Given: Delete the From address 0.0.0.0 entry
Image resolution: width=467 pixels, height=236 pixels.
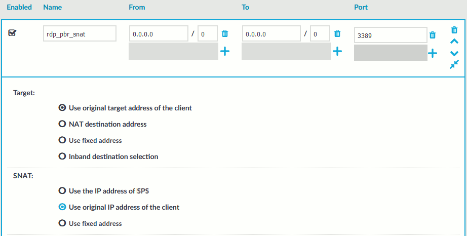Looking at the screenshot, I should (x=225, y=34).
